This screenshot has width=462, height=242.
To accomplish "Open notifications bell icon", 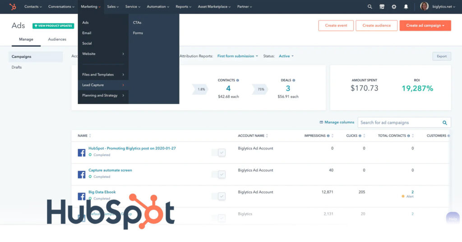I will click(x=406, y=7).
